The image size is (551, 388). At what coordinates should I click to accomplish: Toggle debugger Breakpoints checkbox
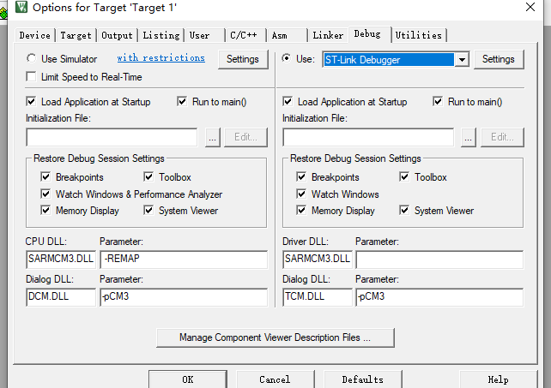tap(301, 176)
